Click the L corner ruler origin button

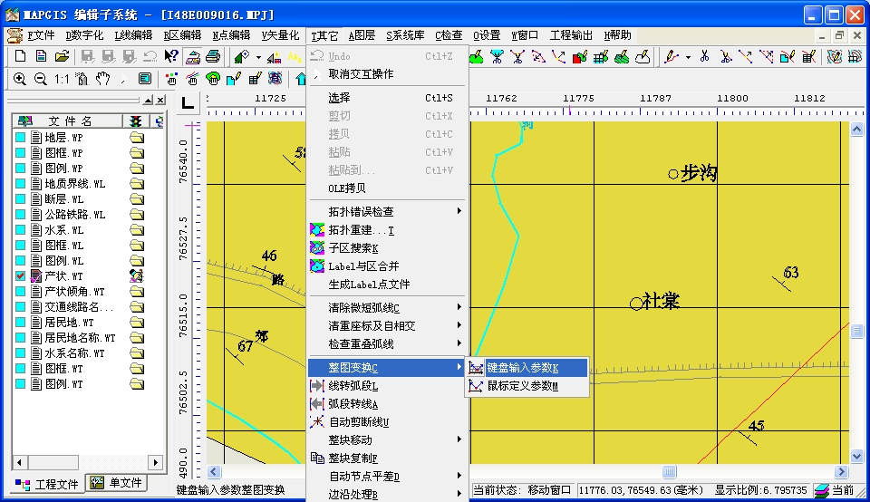[x=188, y=102]
